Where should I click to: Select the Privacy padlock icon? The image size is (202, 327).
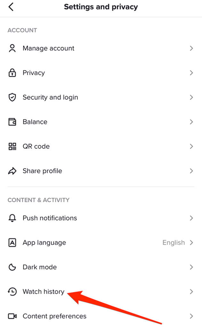pyautogui.click(x=12, y=72)
